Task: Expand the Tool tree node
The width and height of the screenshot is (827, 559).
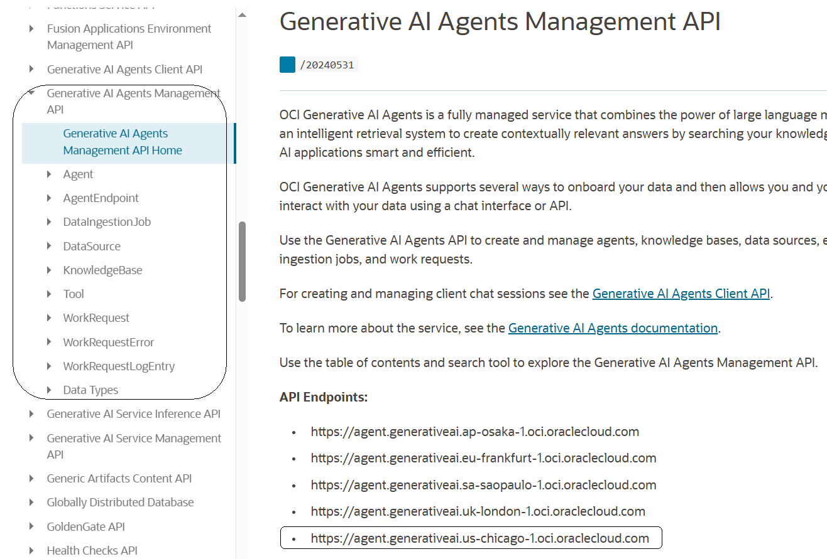Action: 49,294
